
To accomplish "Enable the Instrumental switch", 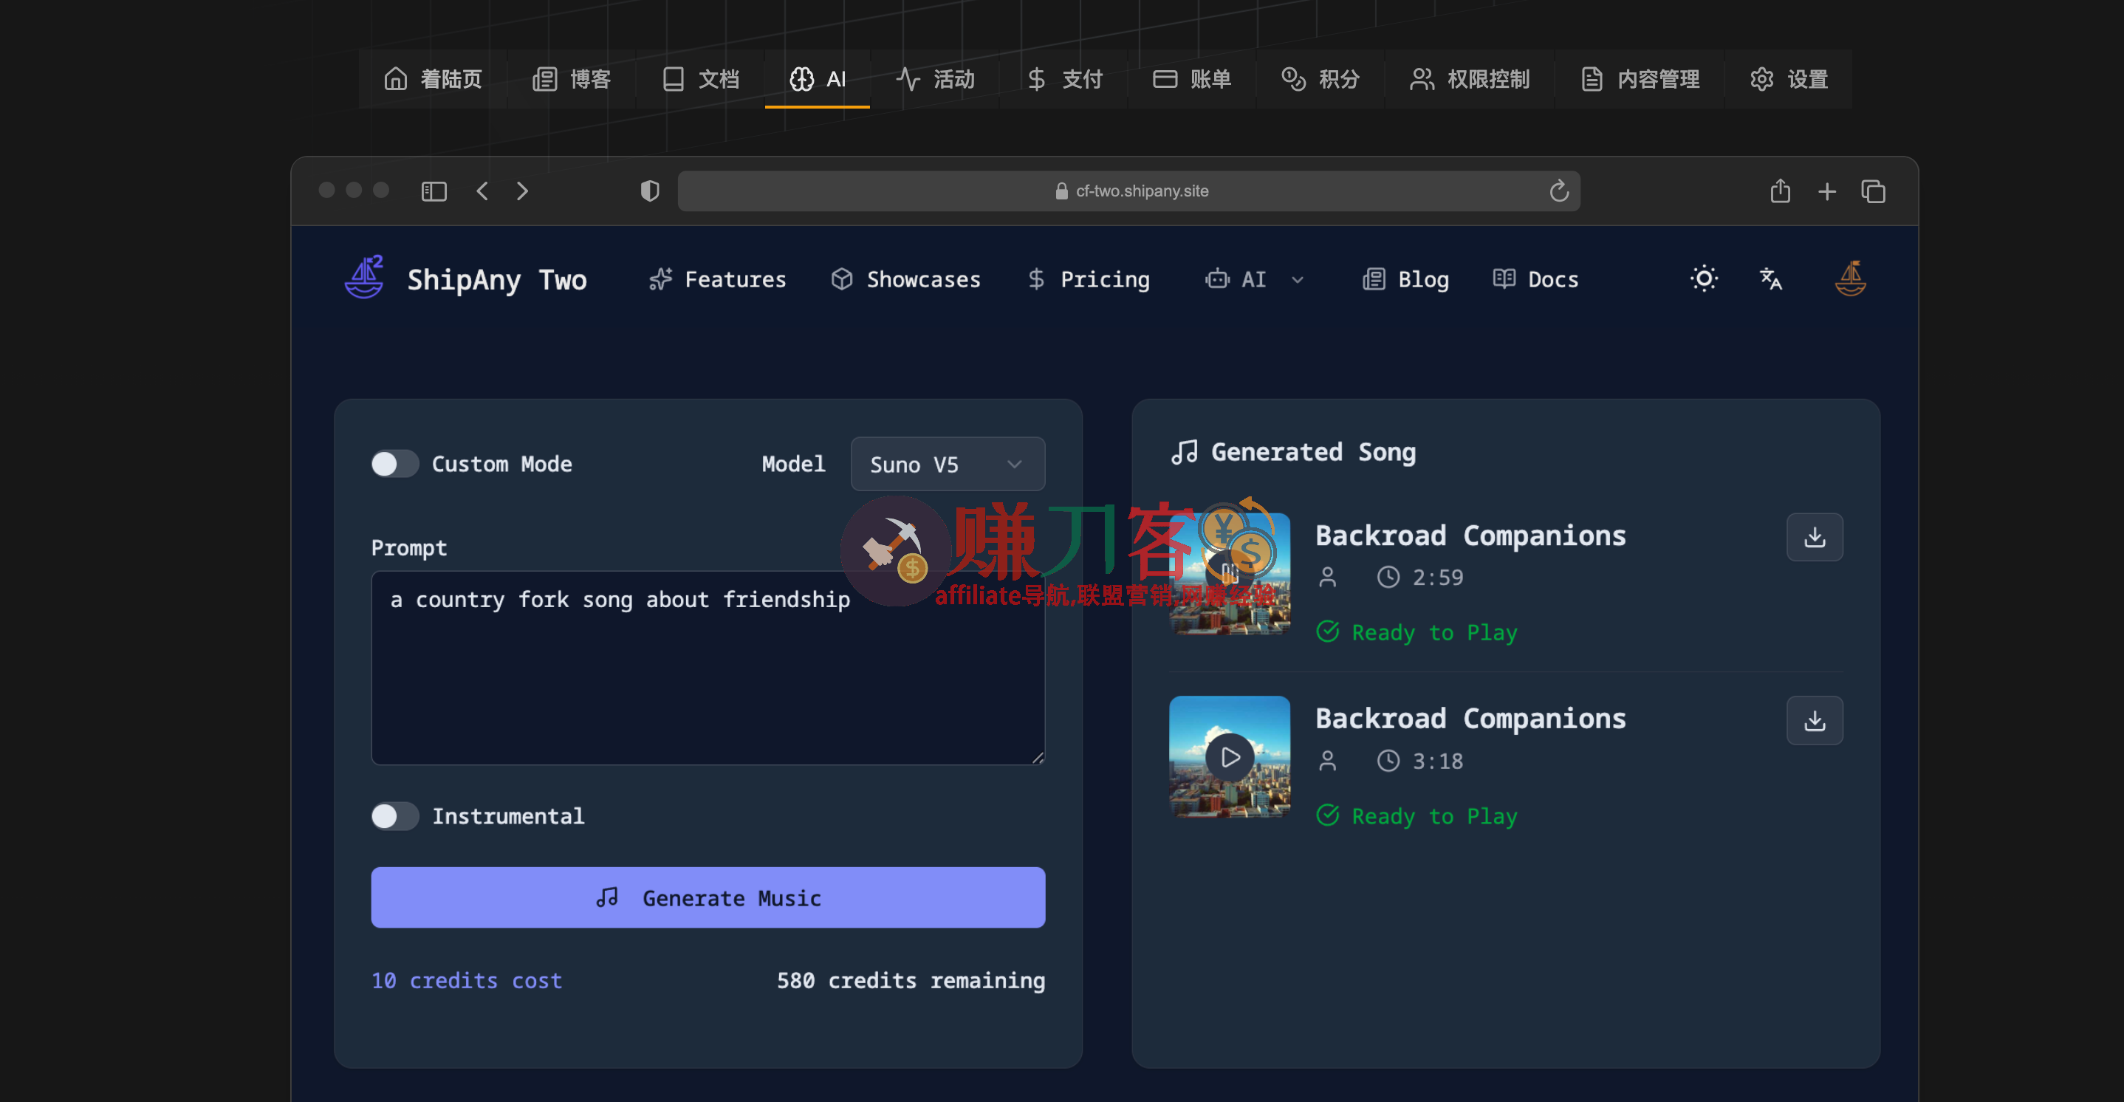I will tap(395, 815).
